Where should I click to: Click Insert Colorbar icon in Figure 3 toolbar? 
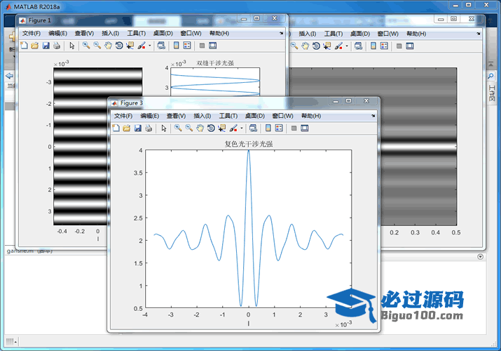tap(268, 128)
